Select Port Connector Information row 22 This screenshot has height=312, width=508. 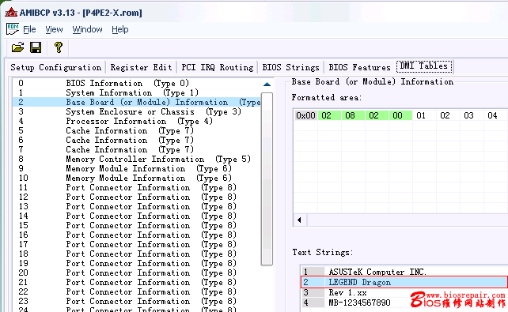136,292
